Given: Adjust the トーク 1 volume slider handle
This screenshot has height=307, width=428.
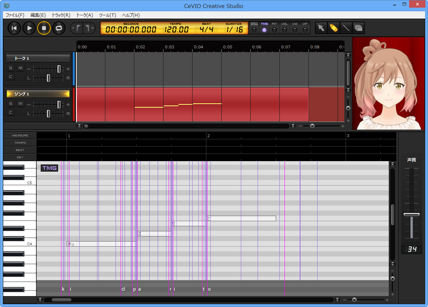Looking at the screenshot, I should pos(59,69).
